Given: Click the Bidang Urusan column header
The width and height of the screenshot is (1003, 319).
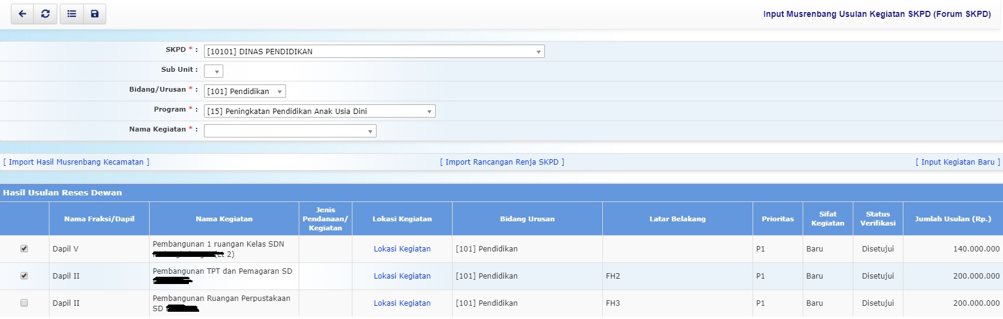Looking at the screenshot, I should point(527,219).
